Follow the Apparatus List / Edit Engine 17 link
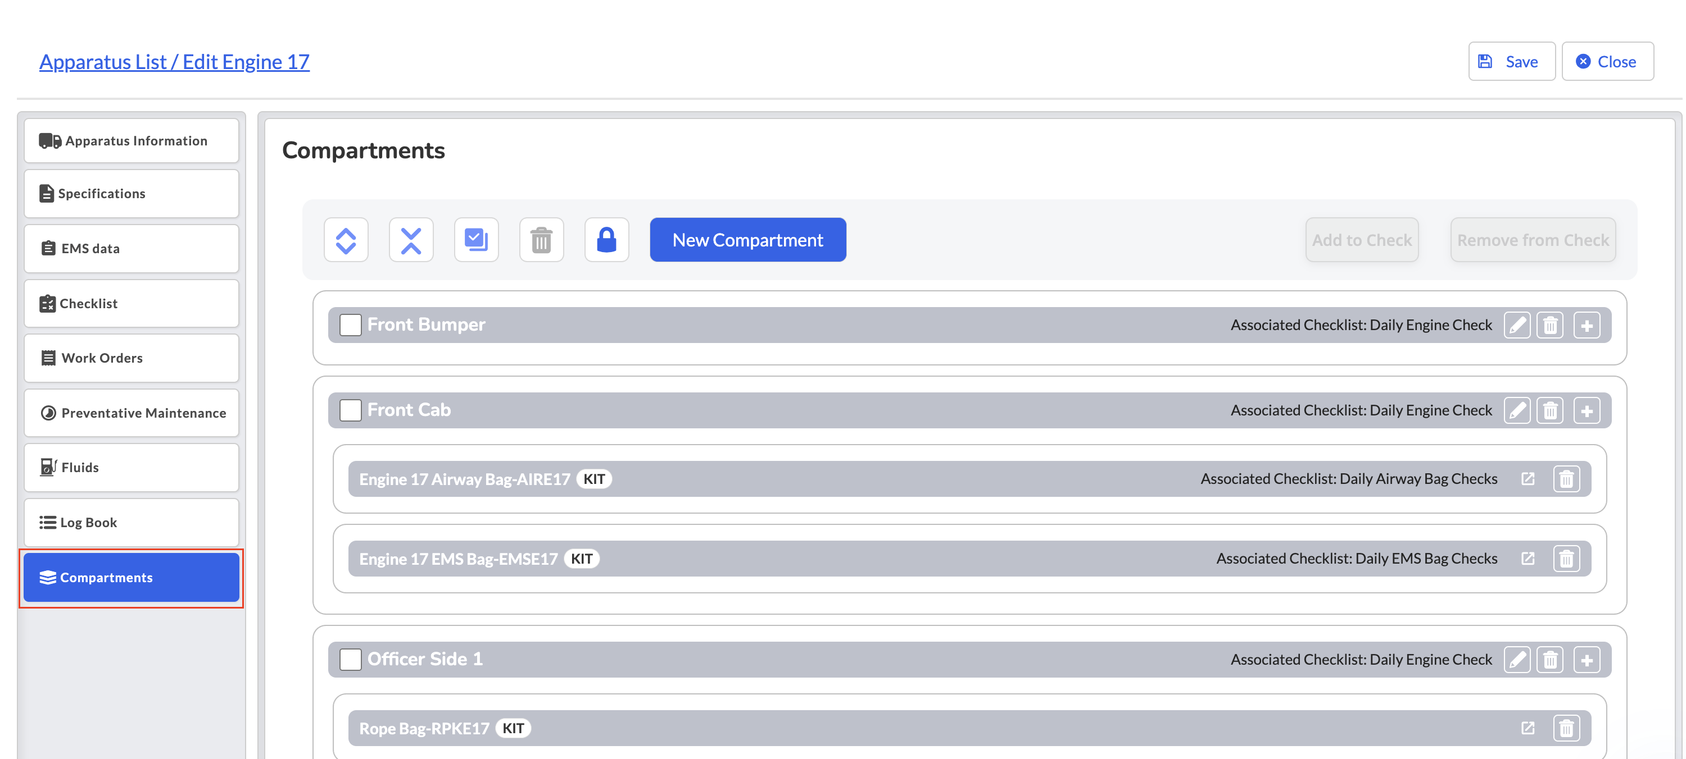1686x759 pixels. pos(174,61)
